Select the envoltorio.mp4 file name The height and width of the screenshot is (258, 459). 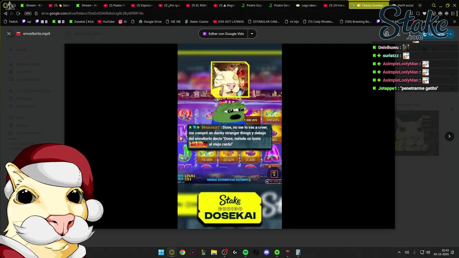click(37, 34)
